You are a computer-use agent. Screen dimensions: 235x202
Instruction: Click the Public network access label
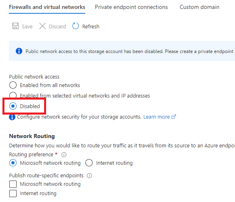click(x=34, y=77)
